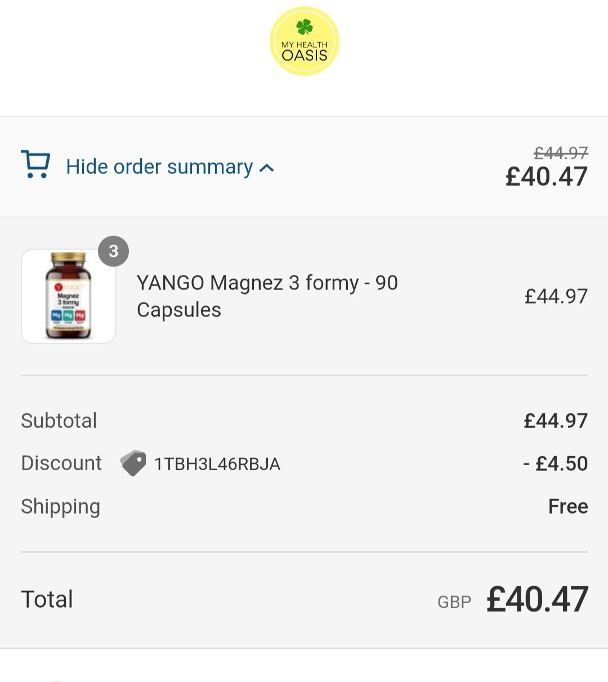Click the discount amount minus £4.50
This screenshot has height=682, width=608.
coord(555,463)
